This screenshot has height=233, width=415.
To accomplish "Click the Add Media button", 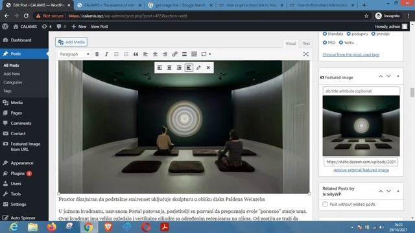I will pos(71,42).
